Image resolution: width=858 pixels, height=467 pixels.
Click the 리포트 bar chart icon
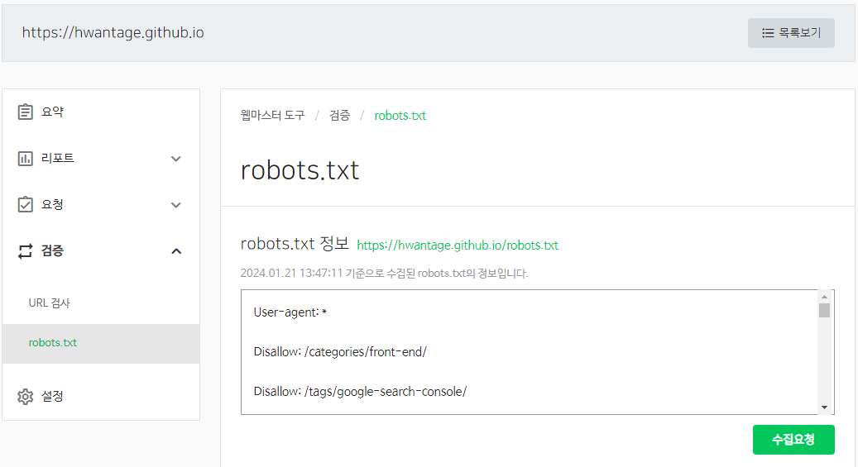tap(26, 158)
